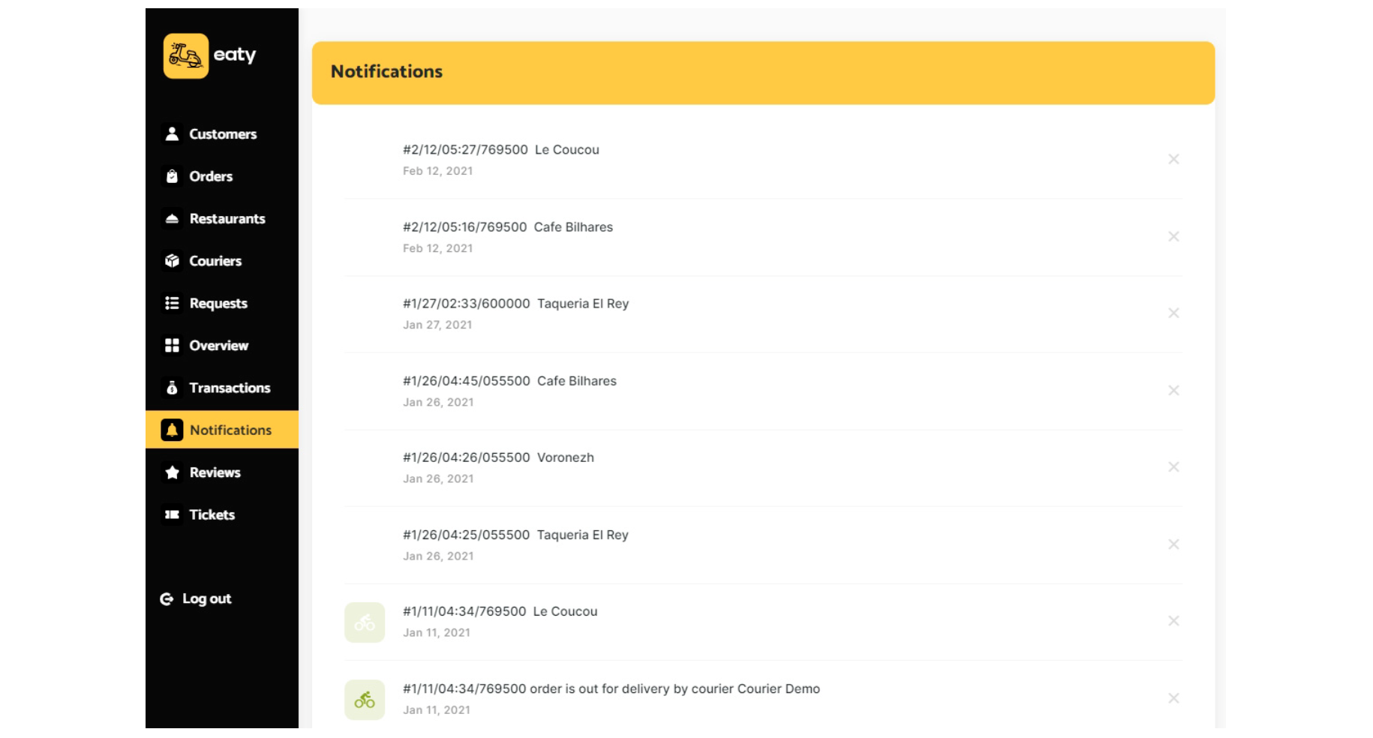Click Feb 12, 2021 date under Cafe Bilhares

[x=437, y=248]
